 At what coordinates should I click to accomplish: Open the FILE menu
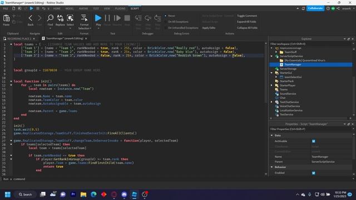(6, 8)
